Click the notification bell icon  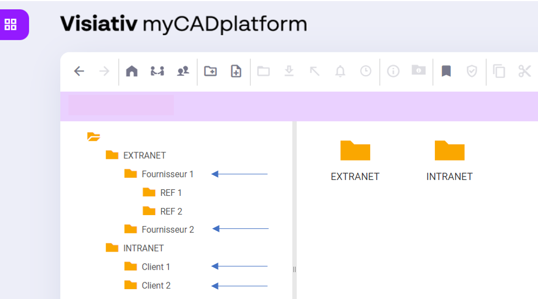coord(340,71)
